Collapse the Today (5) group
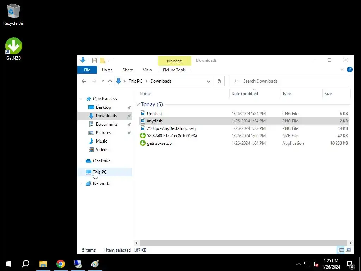361x271 pixels. coord(137,104)
